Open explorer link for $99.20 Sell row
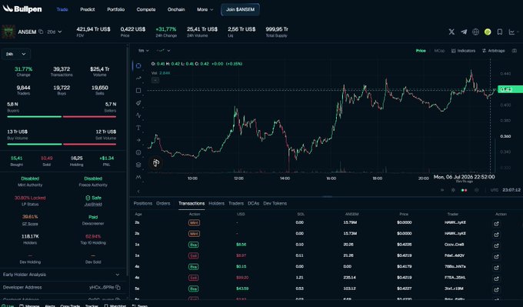This screenshot has width=523, height=307. coord(496,279)
